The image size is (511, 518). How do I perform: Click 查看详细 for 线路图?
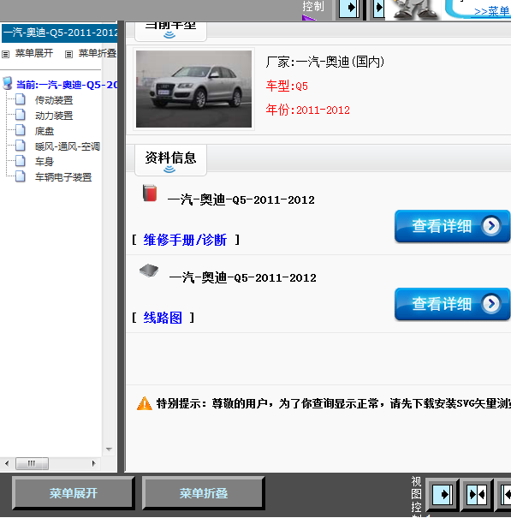(x=452, y=304)
